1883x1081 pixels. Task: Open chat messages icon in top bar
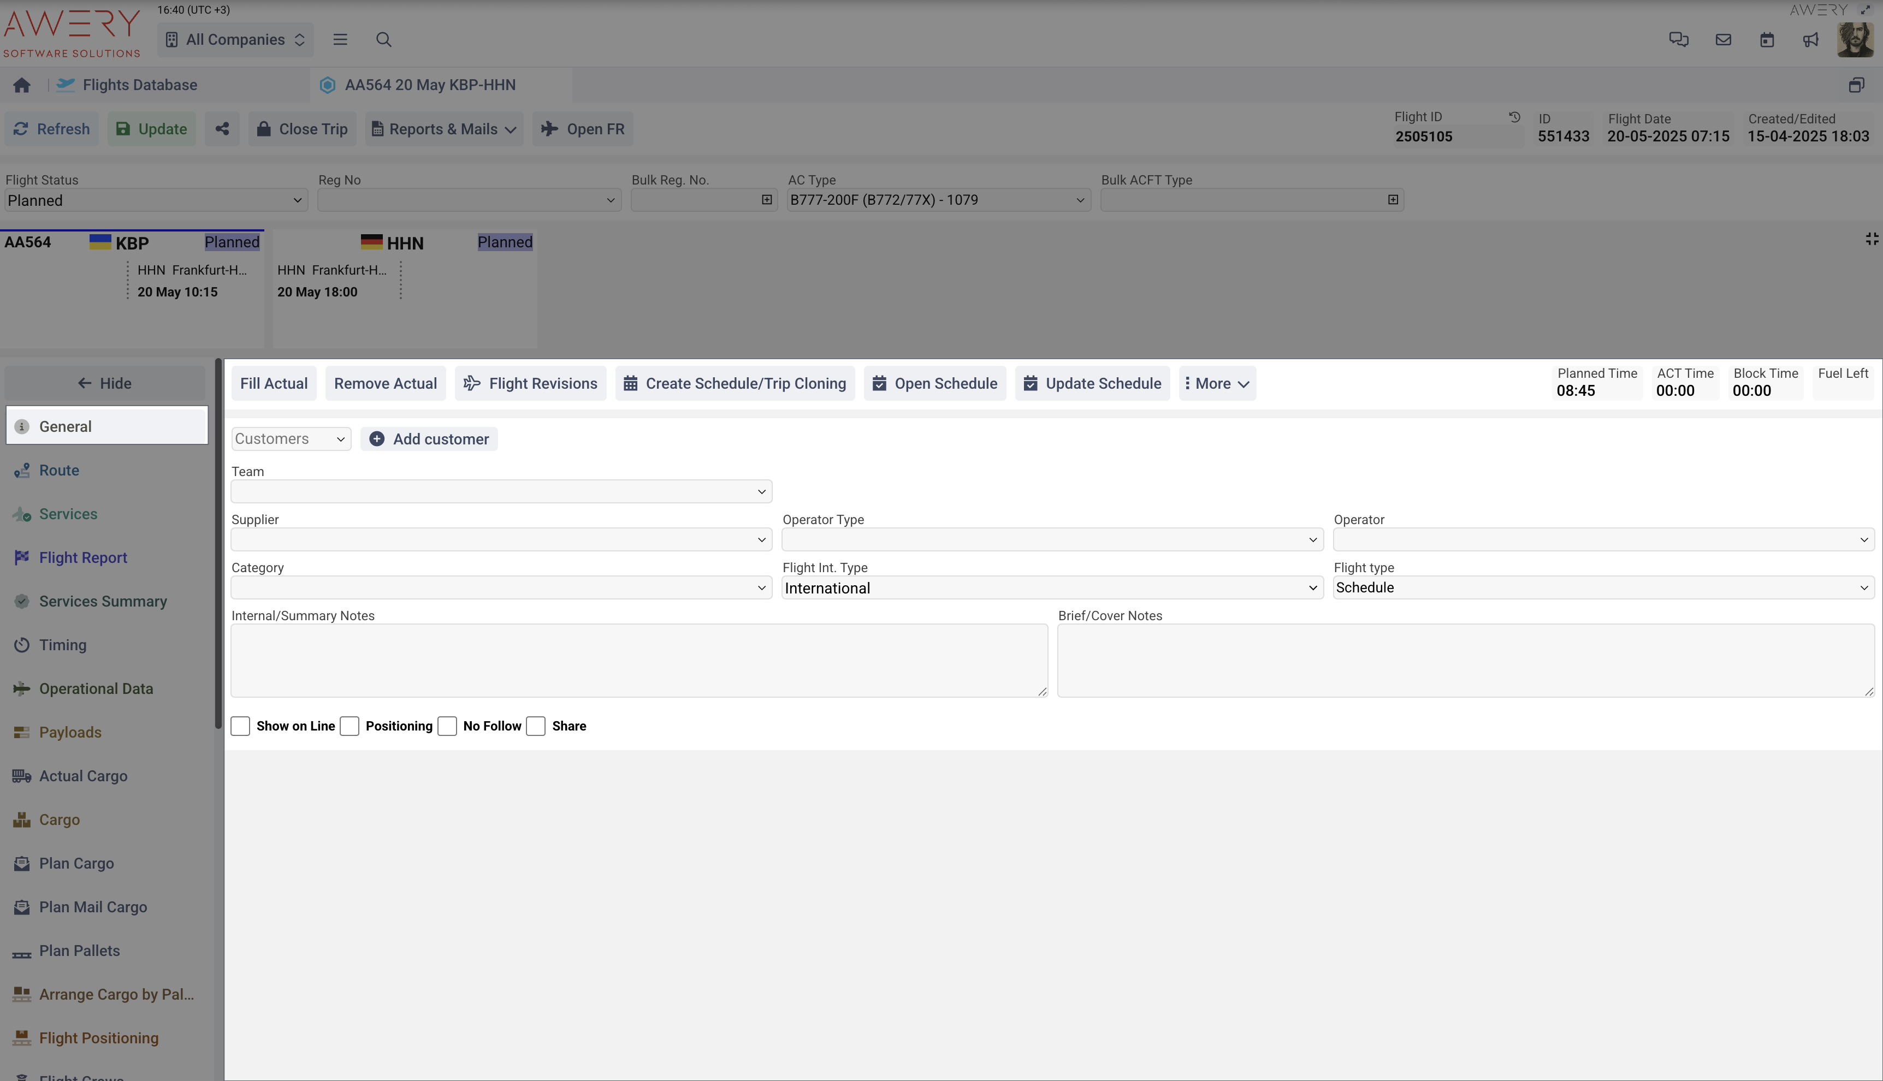click(x=1678, y=40)
